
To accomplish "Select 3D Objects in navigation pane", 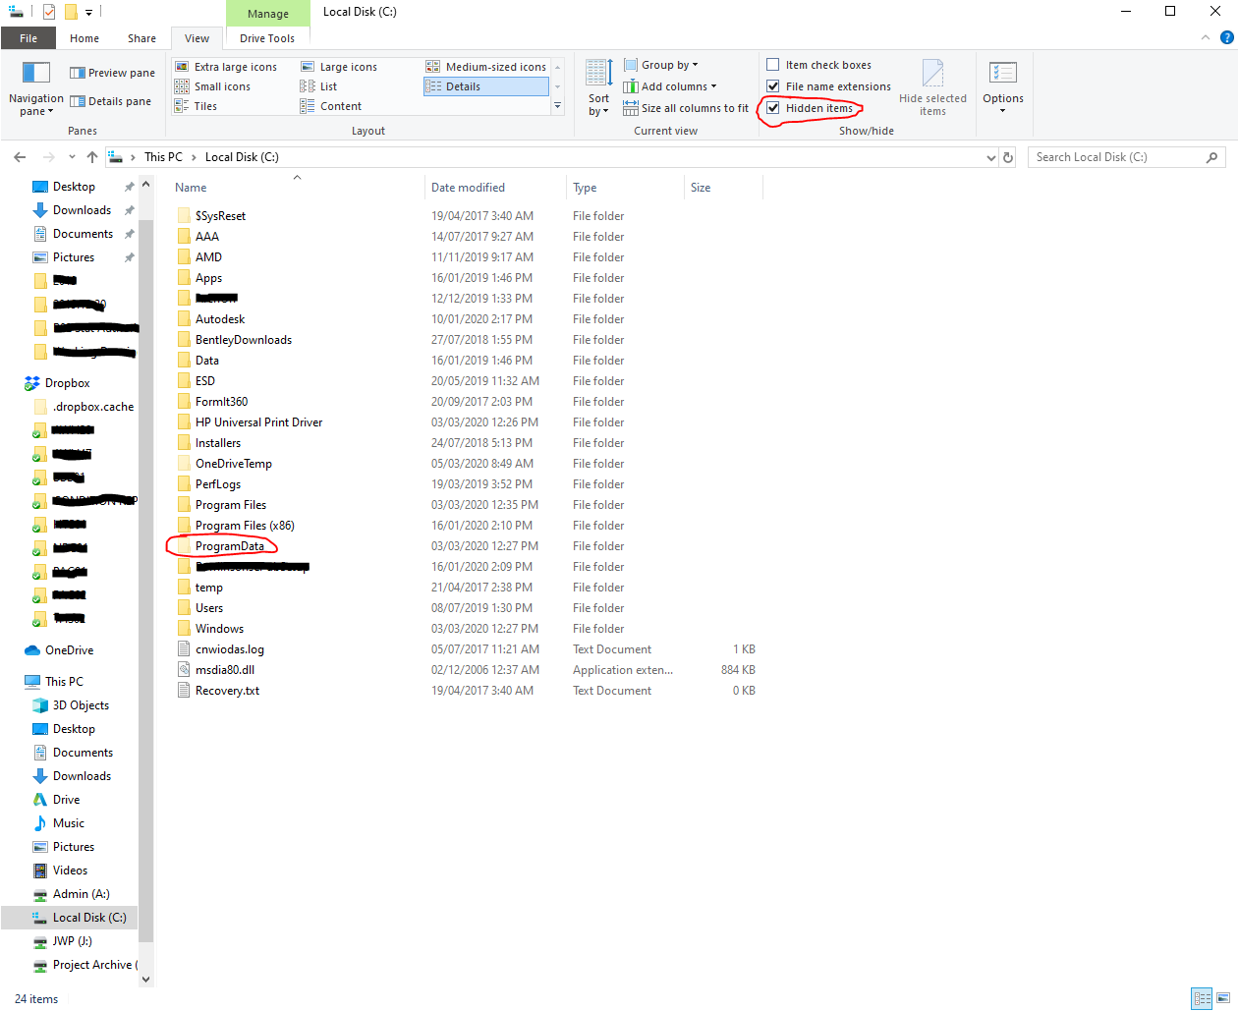I will coord(81,705).
